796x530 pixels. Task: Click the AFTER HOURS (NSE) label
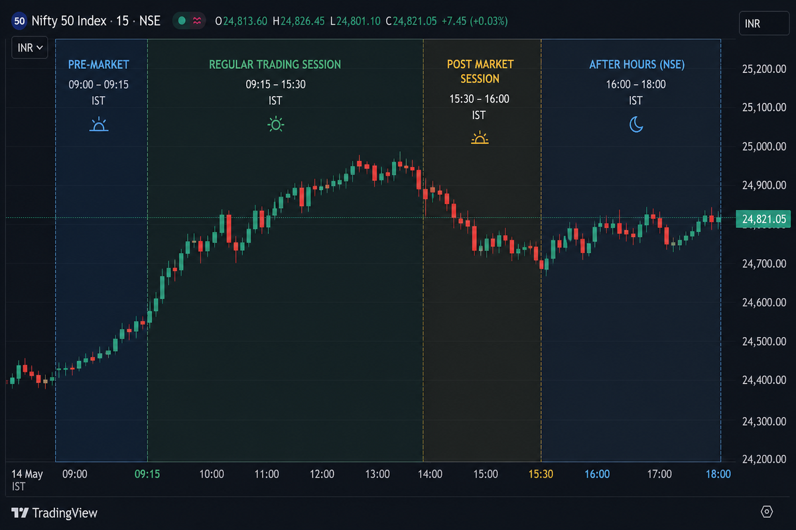point(637,64)
